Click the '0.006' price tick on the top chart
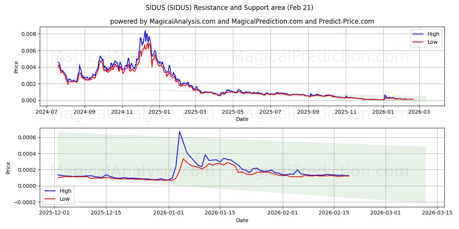Image resolution: width=459 pixels, height=229 pixels. pos(29,51)
